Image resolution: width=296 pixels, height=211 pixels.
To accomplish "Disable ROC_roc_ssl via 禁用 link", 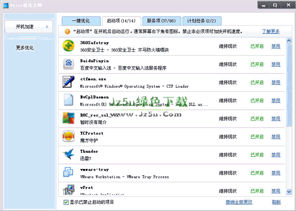I will (276, 119).
